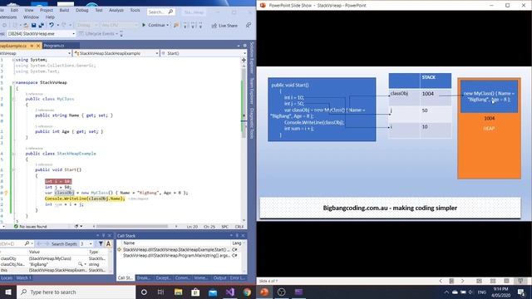Viewport: 532px width, 299px height.
Task: Open the Help menu
Action: point(50,17)
